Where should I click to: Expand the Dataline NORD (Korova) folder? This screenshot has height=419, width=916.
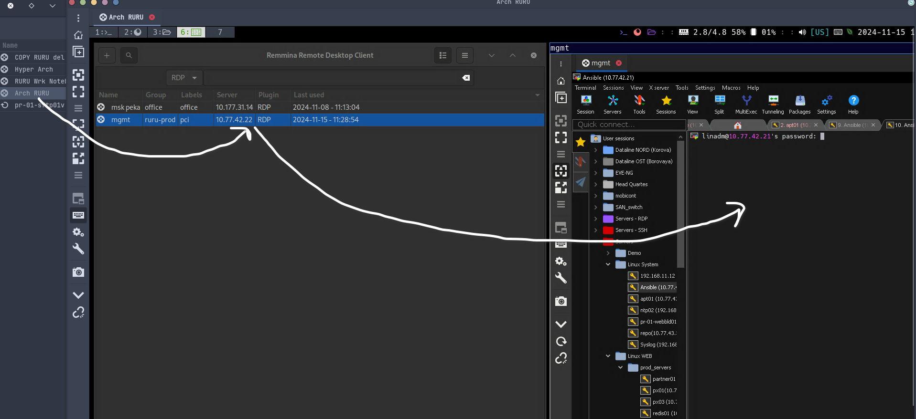click(x=596, y=150)
